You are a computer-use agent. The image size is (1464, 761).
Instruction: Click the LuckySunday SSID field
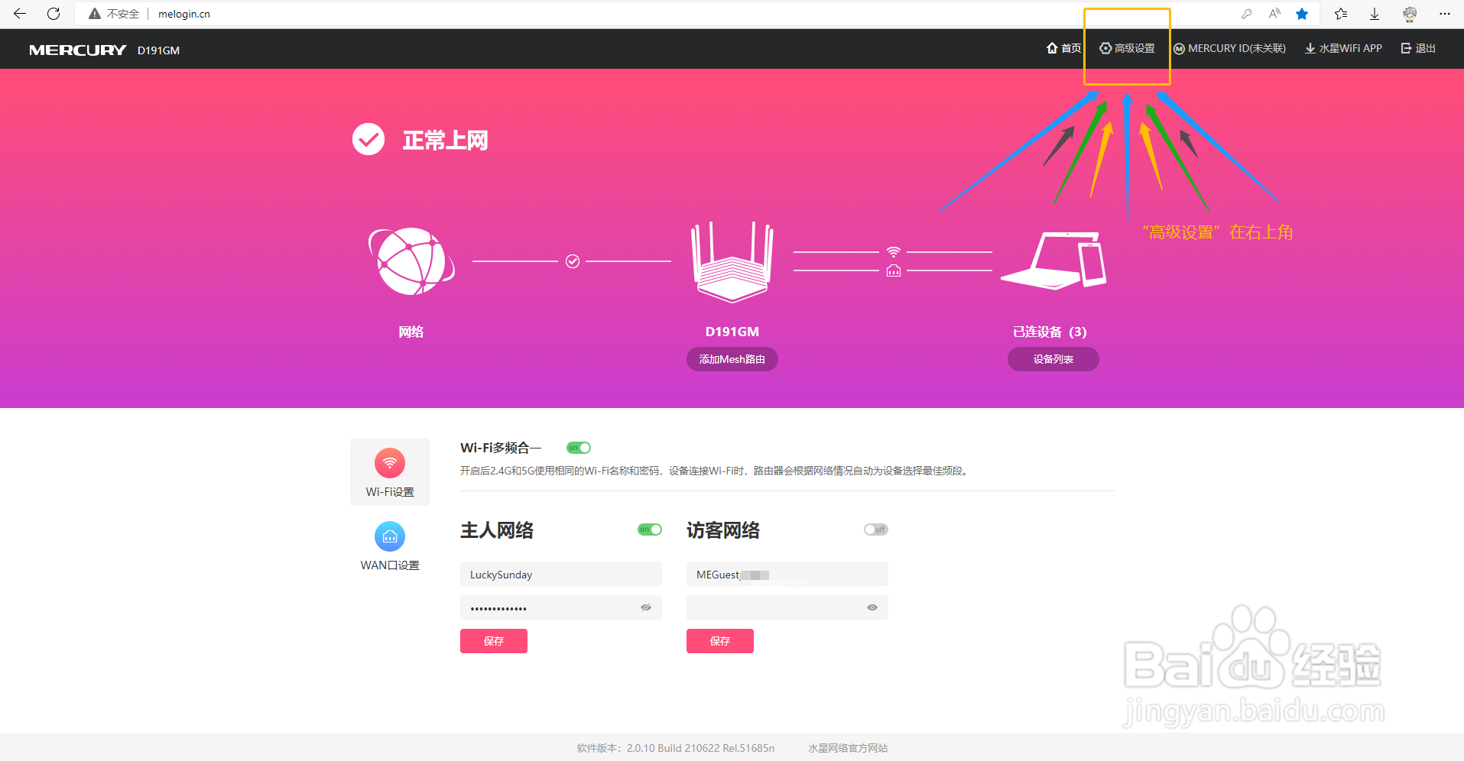pyautogui.click(x=561, y=574)
